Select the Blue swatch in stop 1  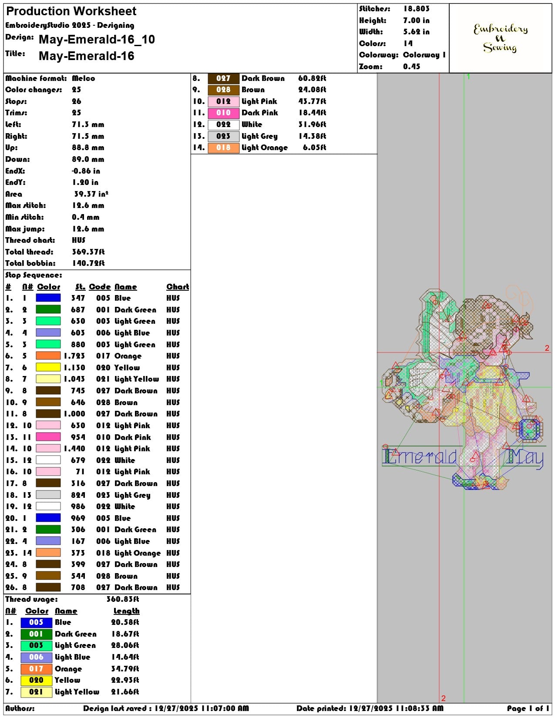pos(48,298)
